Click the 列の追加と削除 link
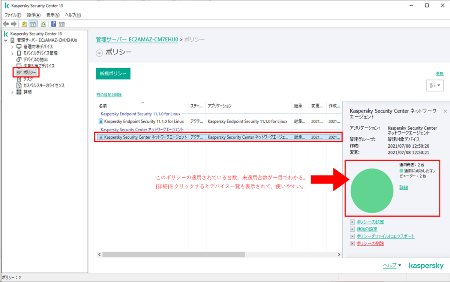The height and width of the screenshot is (282, 450). 109,95
